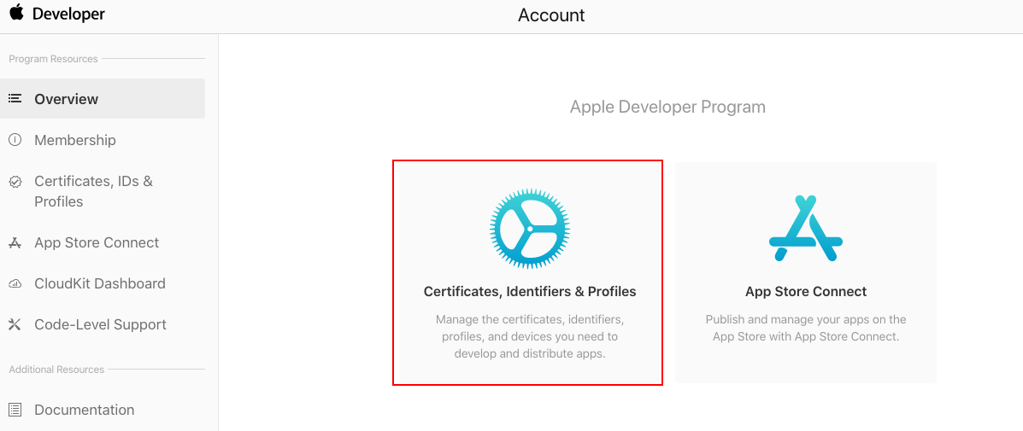Click the Membership info icon
This screenshot has height=431, width=1023.
tap(15, 140)
